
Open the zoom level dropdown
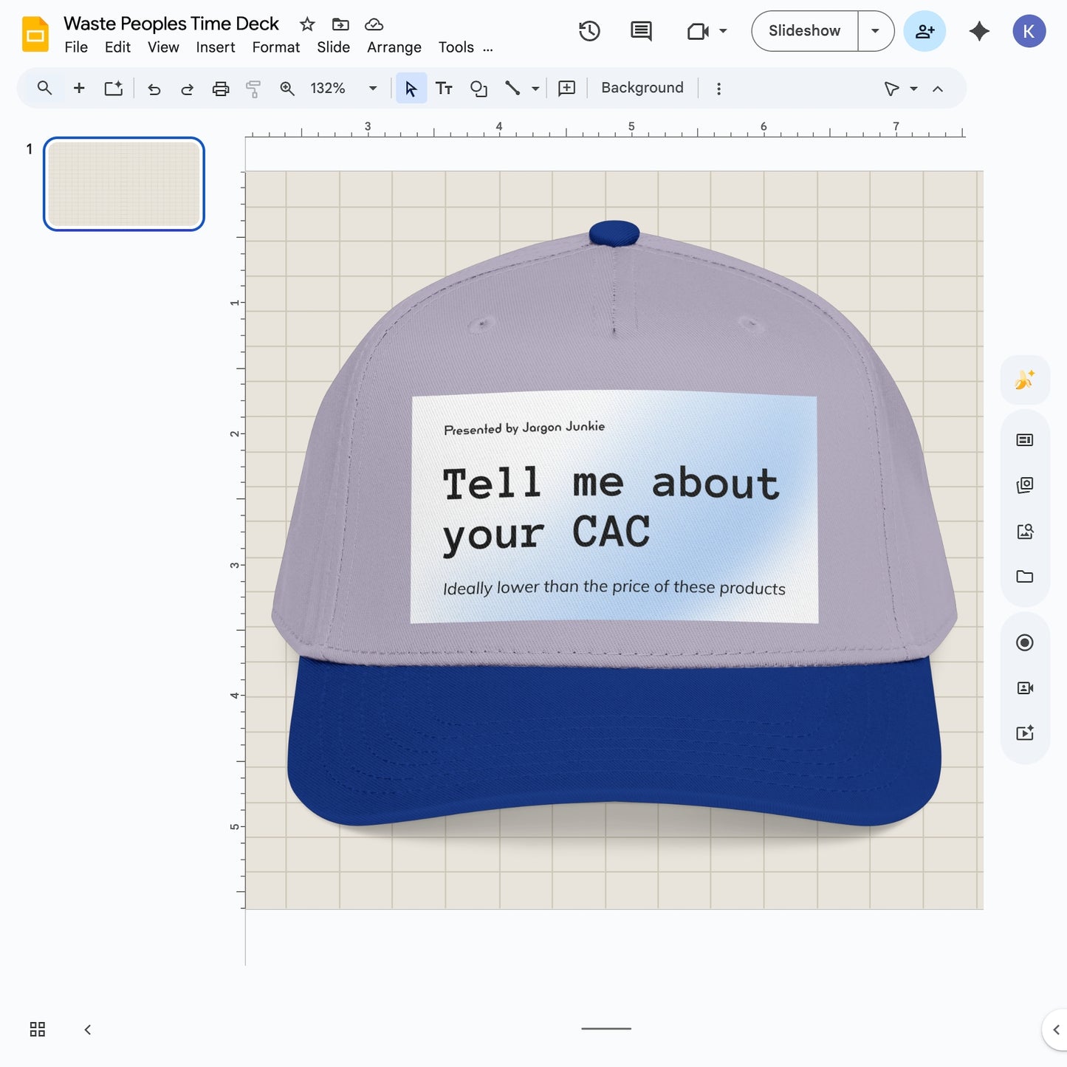click(373, 88)
